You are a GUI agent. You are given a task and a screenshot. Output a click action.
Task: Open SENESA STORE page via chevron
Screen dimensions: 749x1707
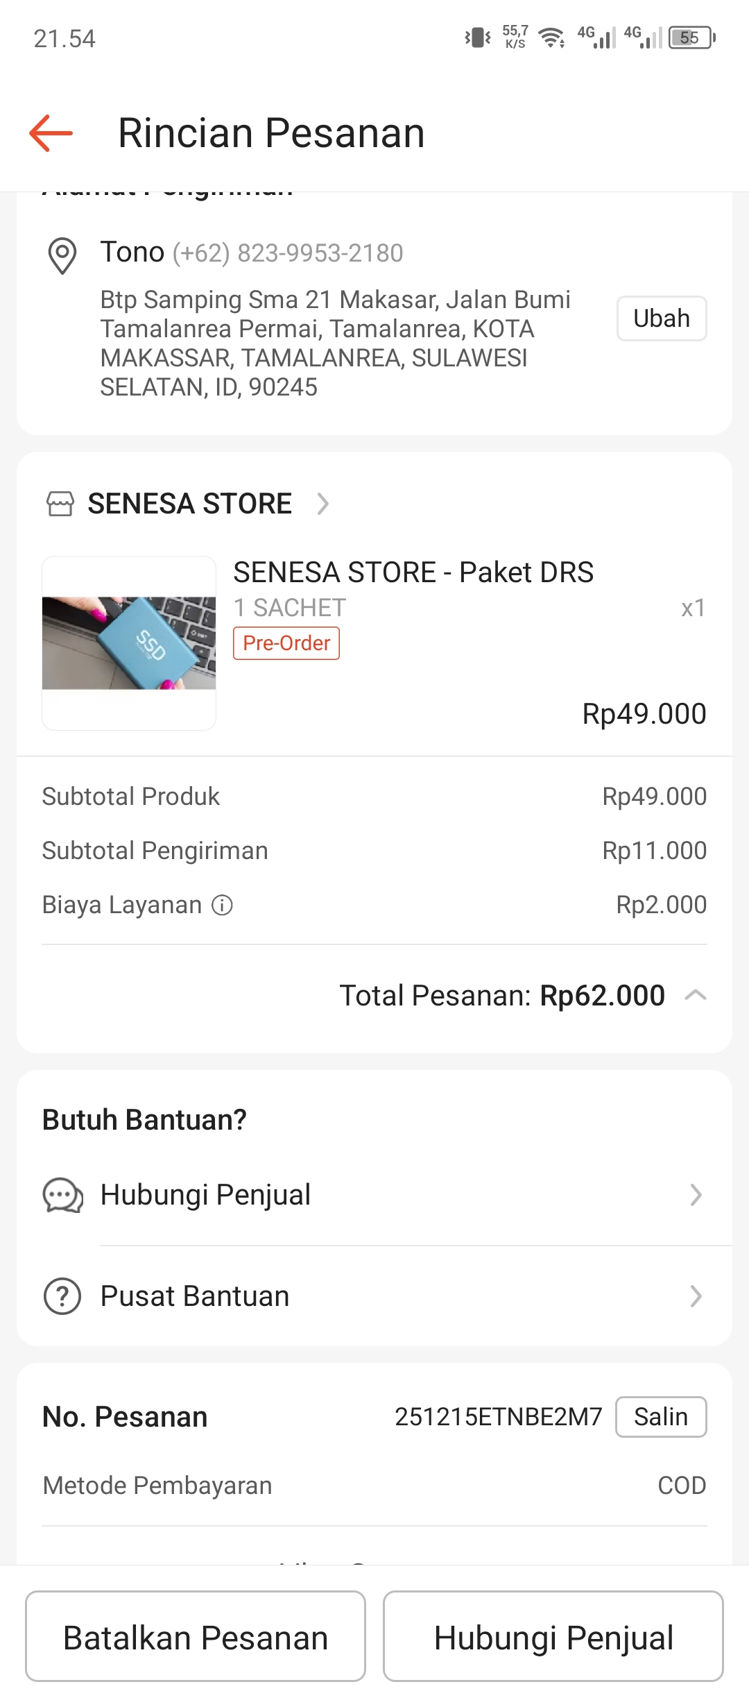(322, 504)
